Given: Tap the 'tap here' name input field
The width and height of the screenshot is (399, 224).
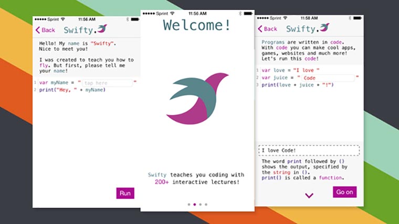Looking at the screenshot, I should (x=107, y=83).
